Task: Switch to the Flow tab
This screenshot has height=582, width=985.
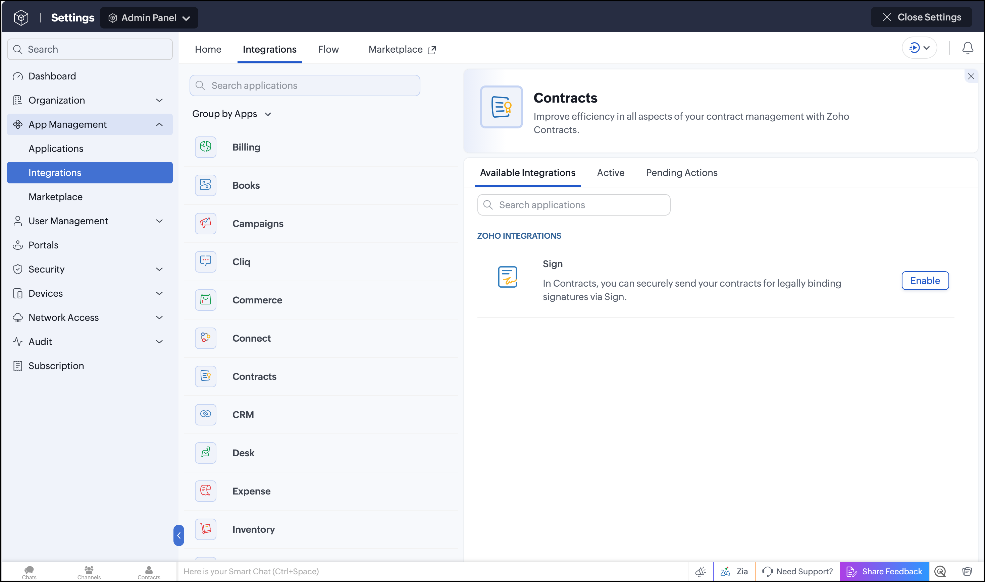Action: (328, 49)
